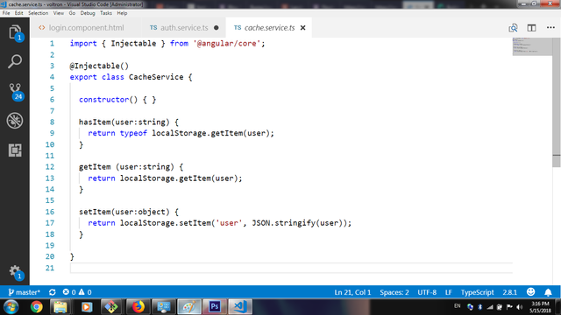Click the Open Changes icon in editor toolbar

coord(513,28)
